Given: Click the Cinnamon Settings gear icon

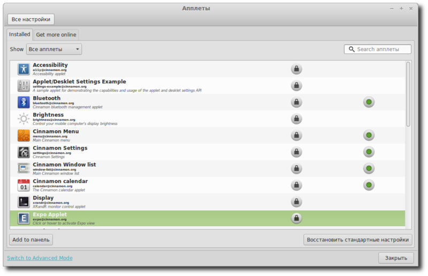Looking at the screenshot, I should [x=24, y=152].
